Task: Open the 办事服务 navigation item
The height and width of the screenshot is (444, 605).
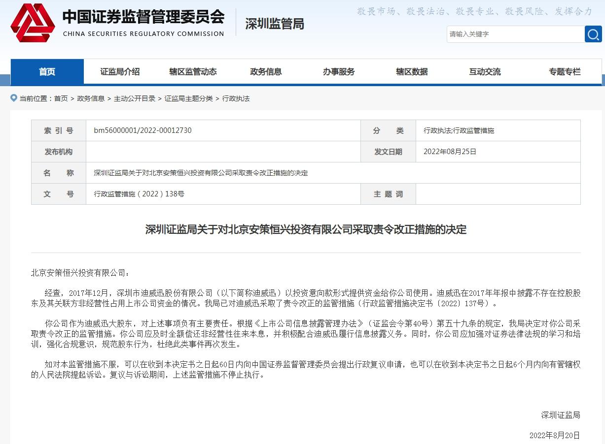Action: pyautogui.click(x=339, y=72)
